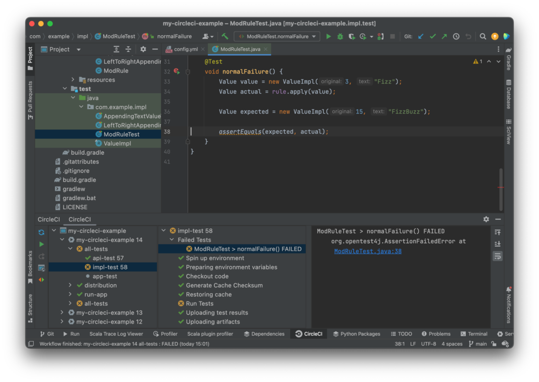The width and height of the screenshot is (539, 382).
Task: Switch to the config.yml editor tab
Action: pos(185,49)
